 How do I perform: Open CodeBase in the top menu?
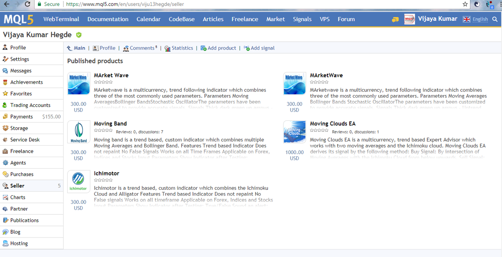[182, 19]
